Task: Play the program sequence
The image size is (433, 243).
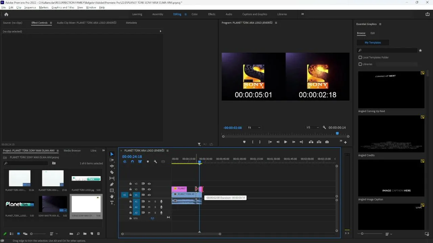Action: pyautogui.click(x=286, y=142)
